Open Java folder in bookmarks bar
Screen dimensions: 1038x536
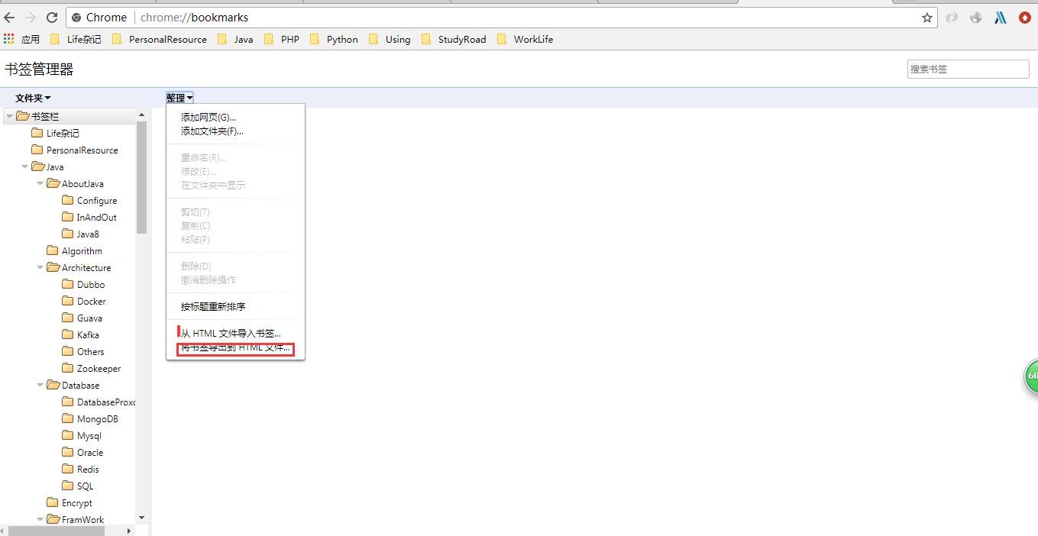(235, 39)
